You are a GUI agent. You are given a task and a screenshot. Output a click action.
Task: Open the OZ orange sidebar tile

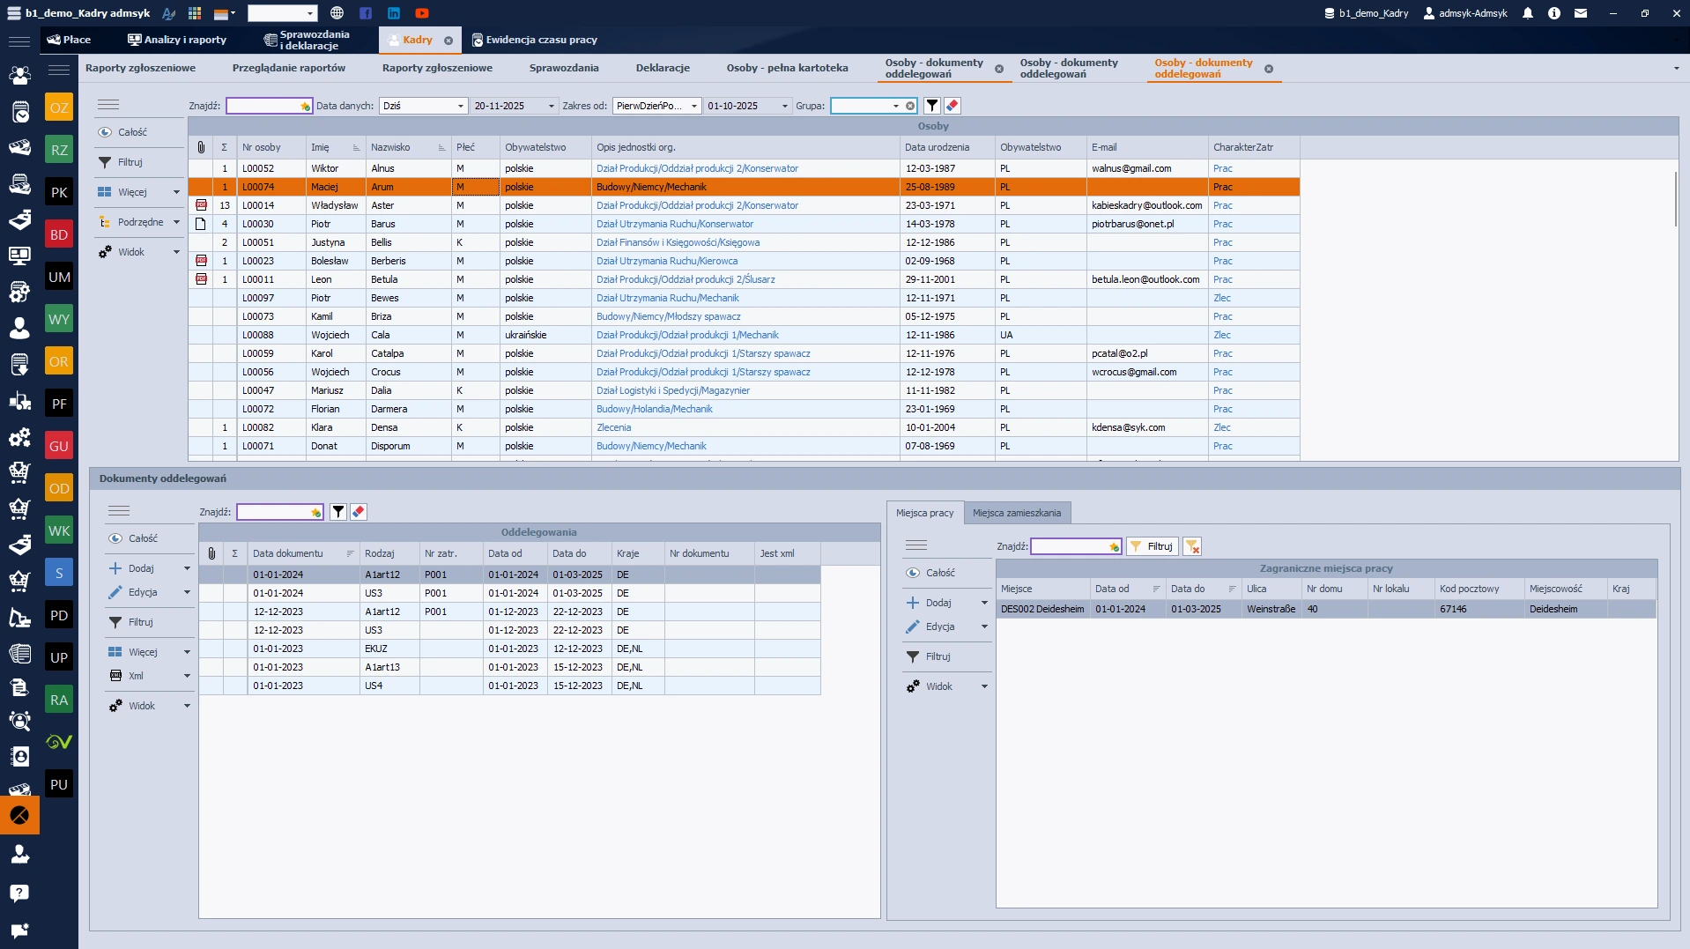click(59, 108)
